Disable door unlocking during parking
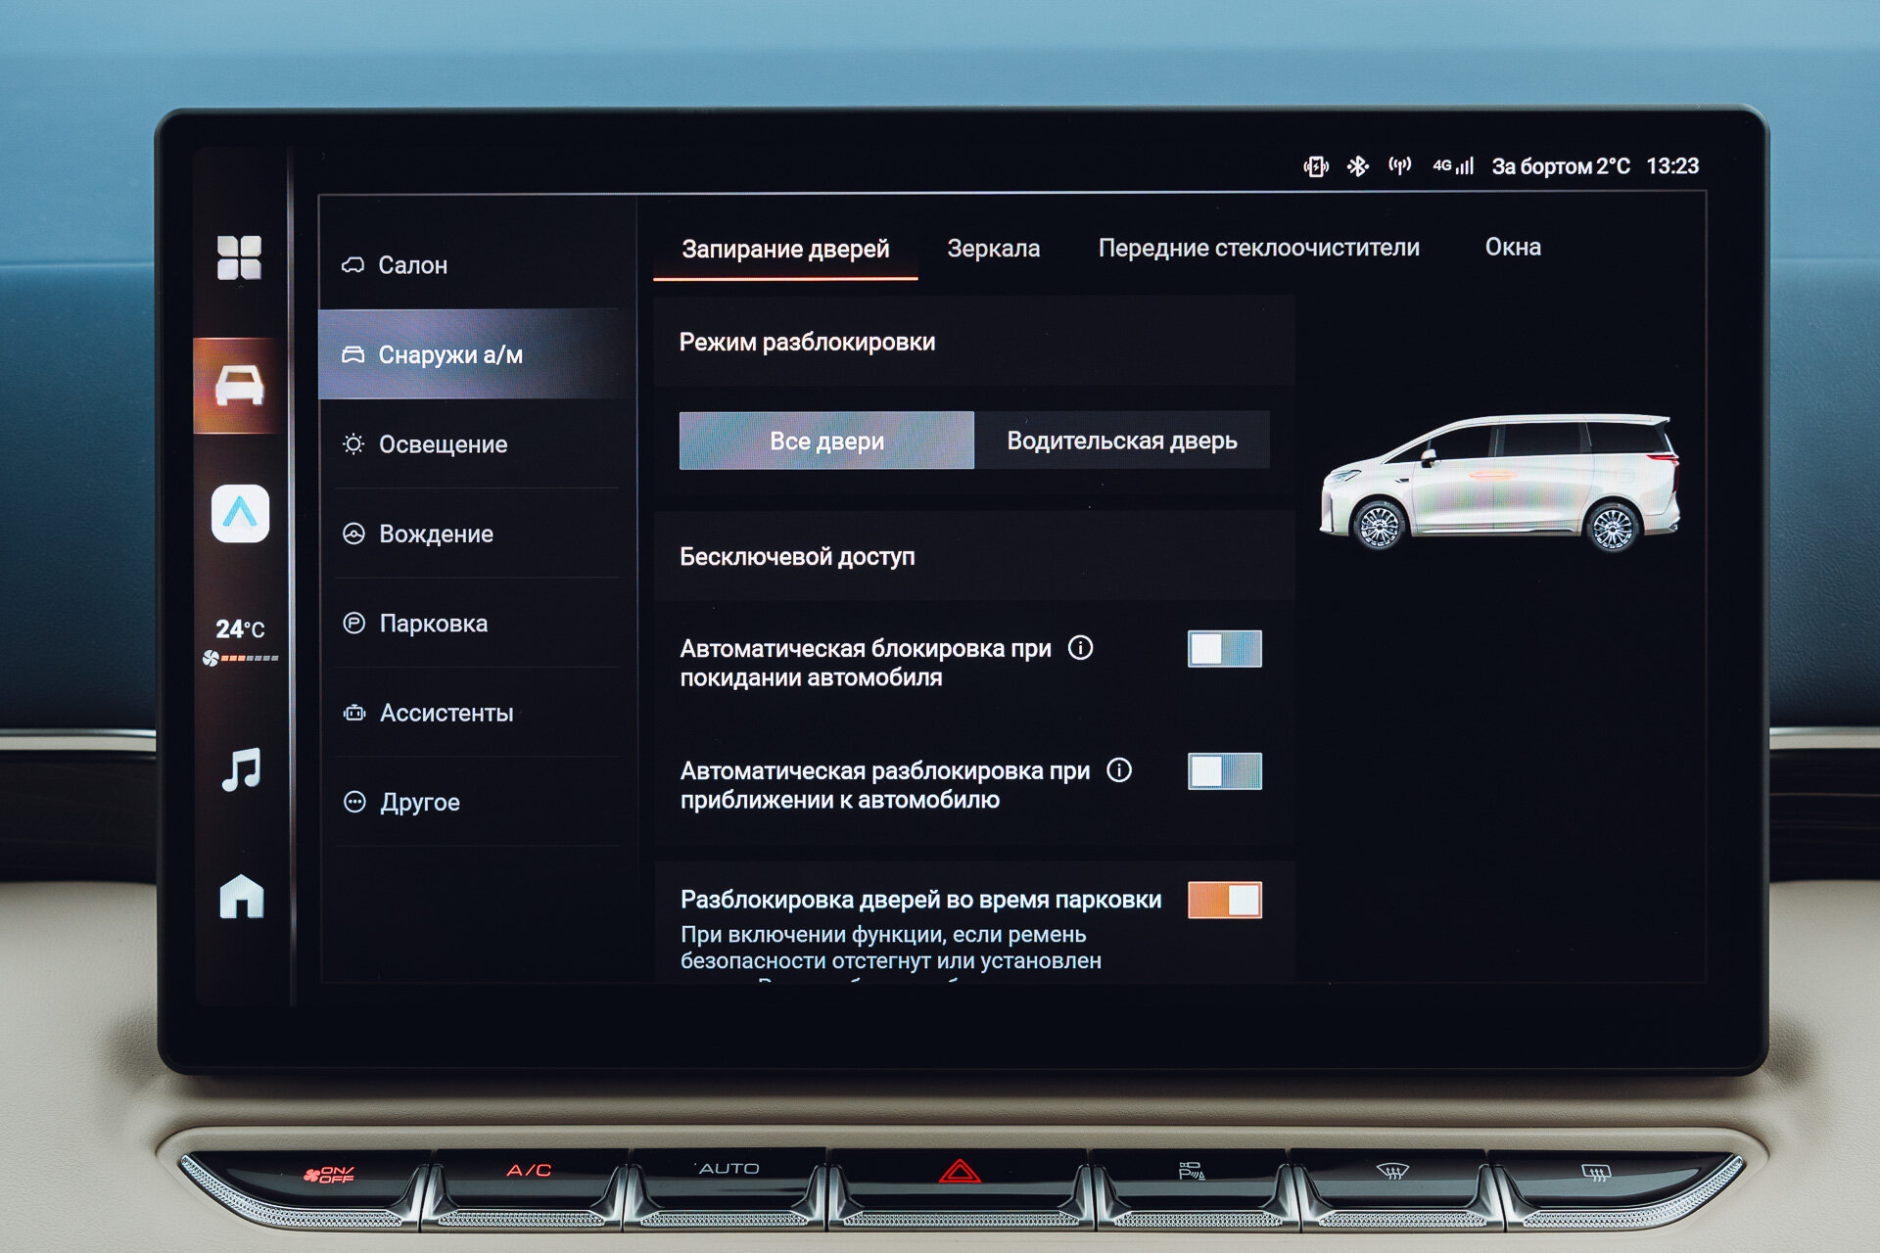 click(1224, 900)
